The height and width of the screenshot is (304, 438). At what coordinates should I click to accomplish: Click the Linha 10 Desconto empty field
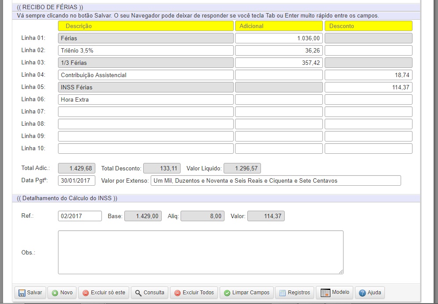368,148
